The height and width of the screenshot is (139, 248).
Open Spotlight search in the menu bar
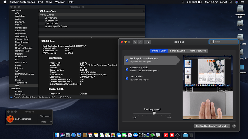point(231,2)
